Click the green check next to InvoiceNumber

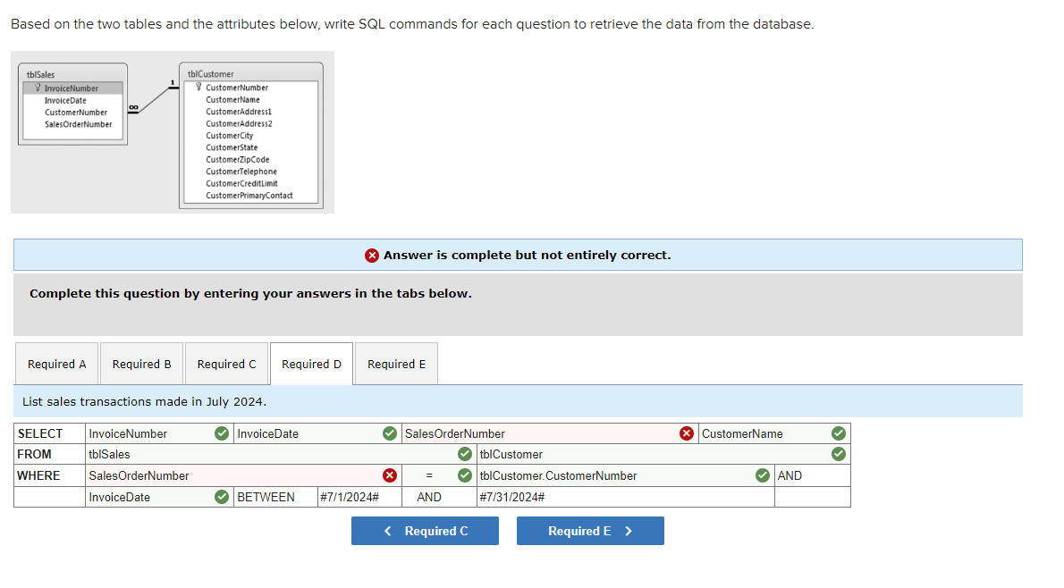point(222,433)
